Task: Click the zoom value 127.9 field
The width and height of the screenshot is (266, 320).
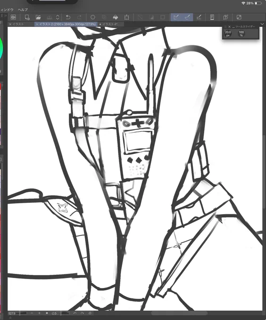Action: tap(12, 313)
